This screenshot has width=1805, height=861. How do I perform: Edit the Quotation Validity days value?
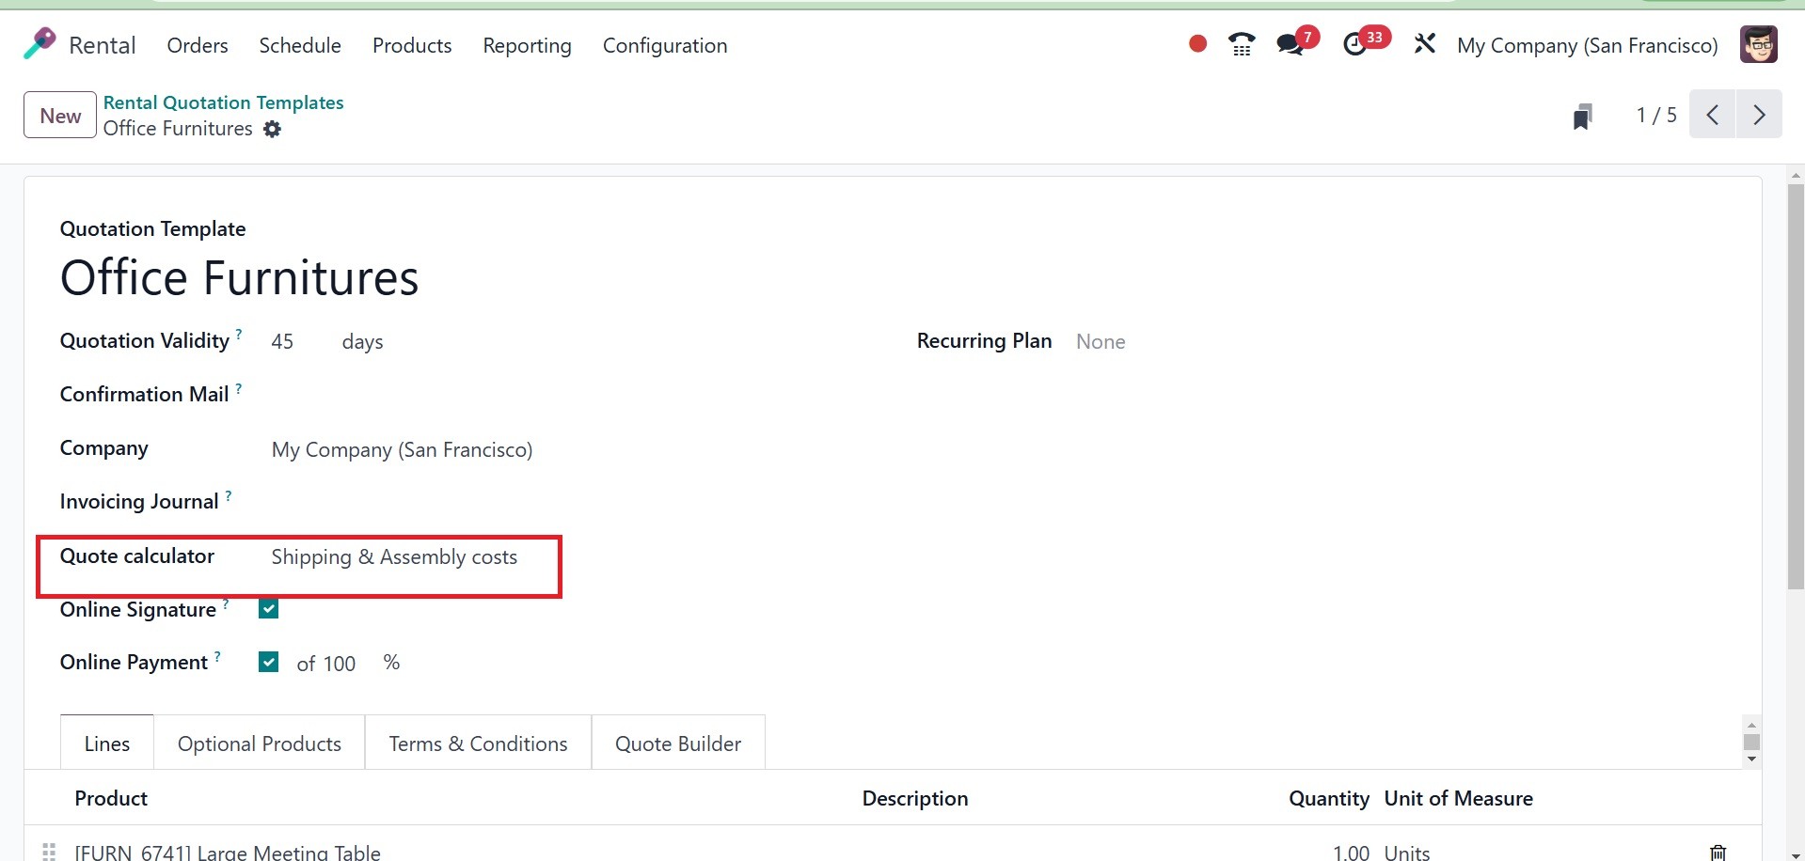[282, 342]
